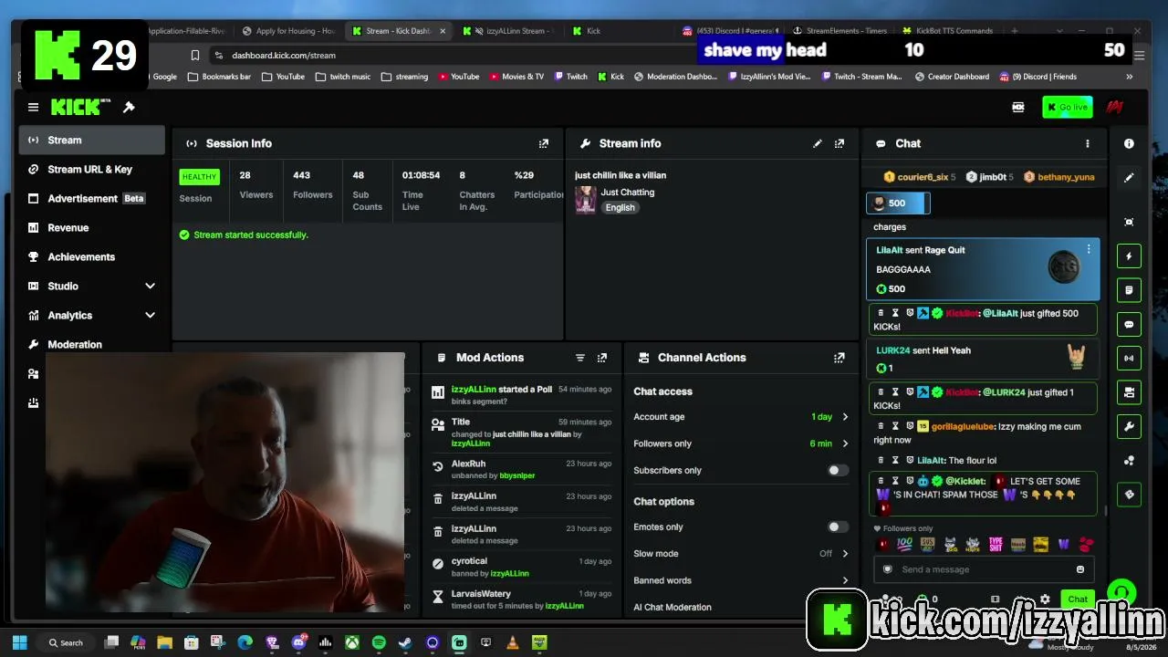The image size is (1168, 657).
Task: Click the green Chat send button
Action: (x=1078, y=600)
